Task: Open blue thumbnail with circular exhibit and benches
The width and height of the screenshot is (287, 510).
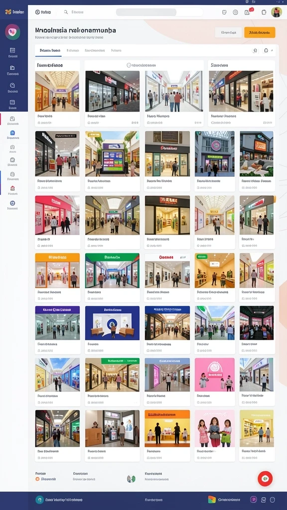Action: click(112, 323)
